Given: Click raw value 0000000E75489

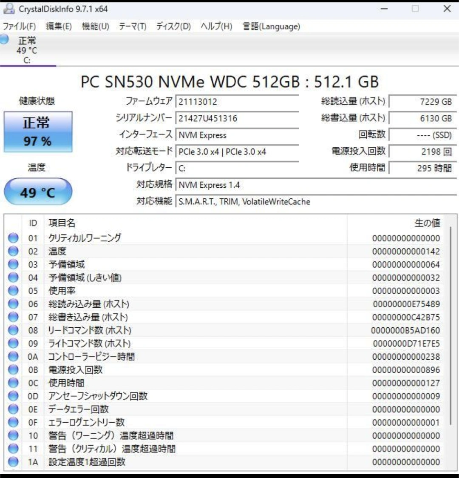Looking at the screenshot, I should [x=406, y=304].
